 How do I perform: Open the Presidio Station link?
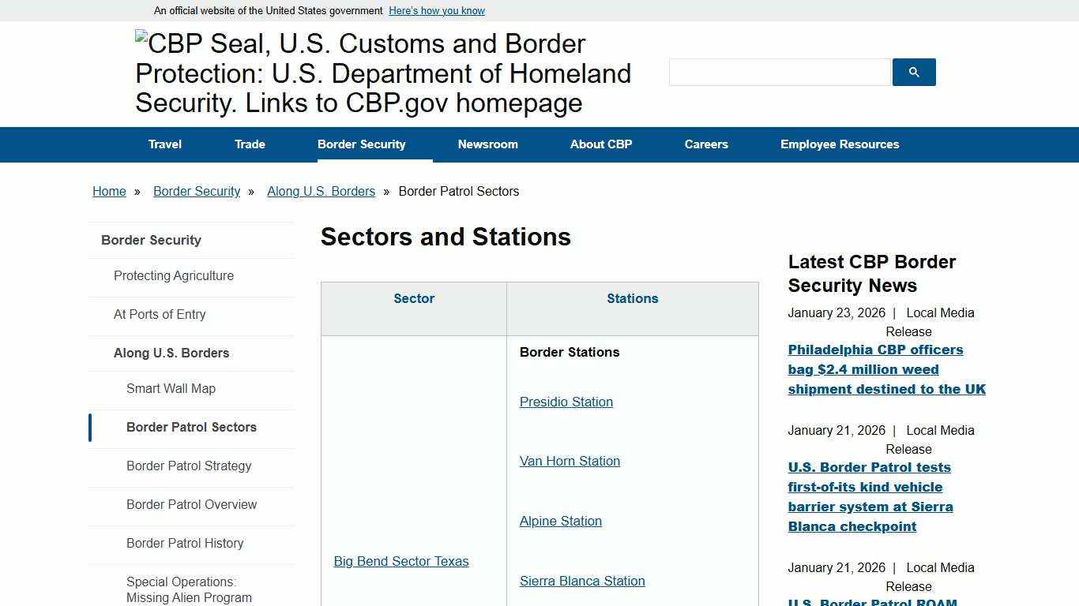pyautogui.click(x=566, y=402)
